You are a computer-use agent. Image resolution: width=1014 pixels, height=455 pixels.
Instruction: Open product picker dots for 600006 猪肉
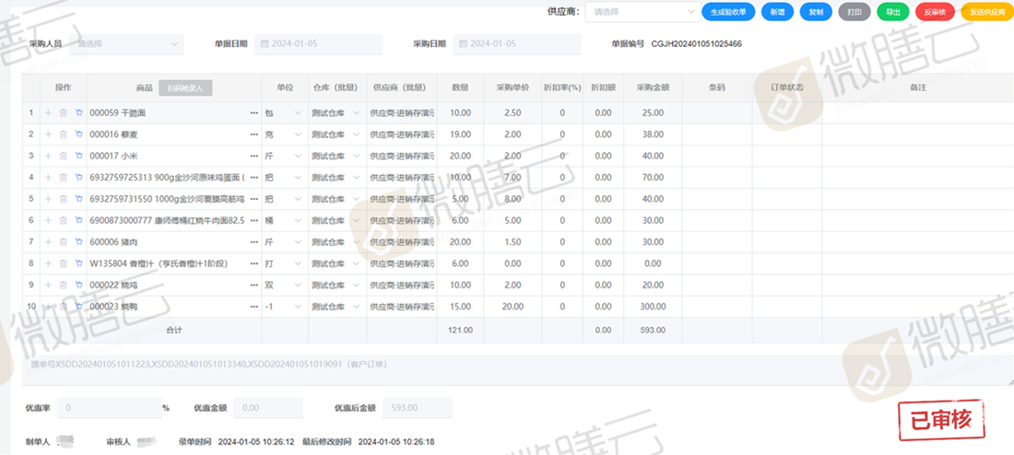[253, 241]
